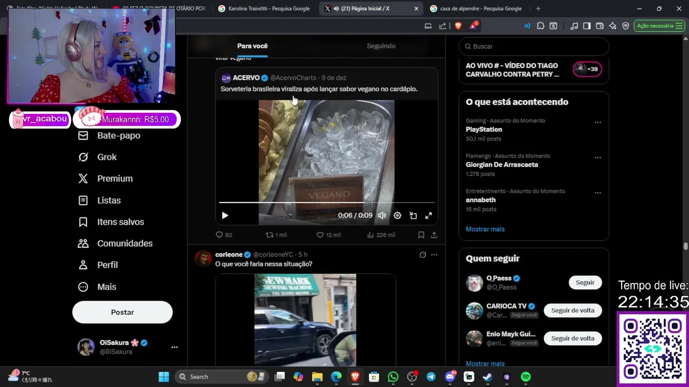
Task: Open Premium X logo icon
Action: 83,178
